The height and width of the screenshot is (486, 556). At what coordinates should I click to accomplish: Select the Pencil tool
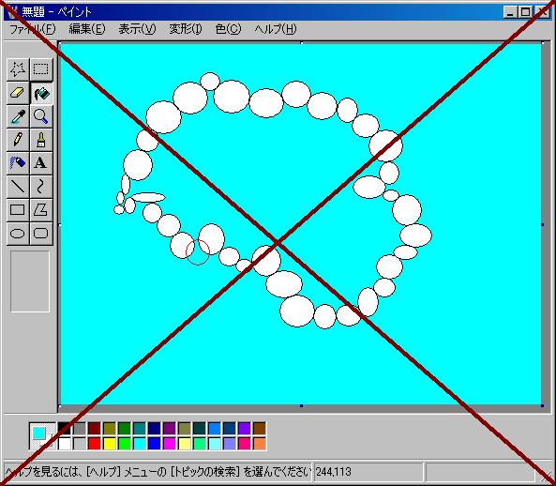point(18,140)
